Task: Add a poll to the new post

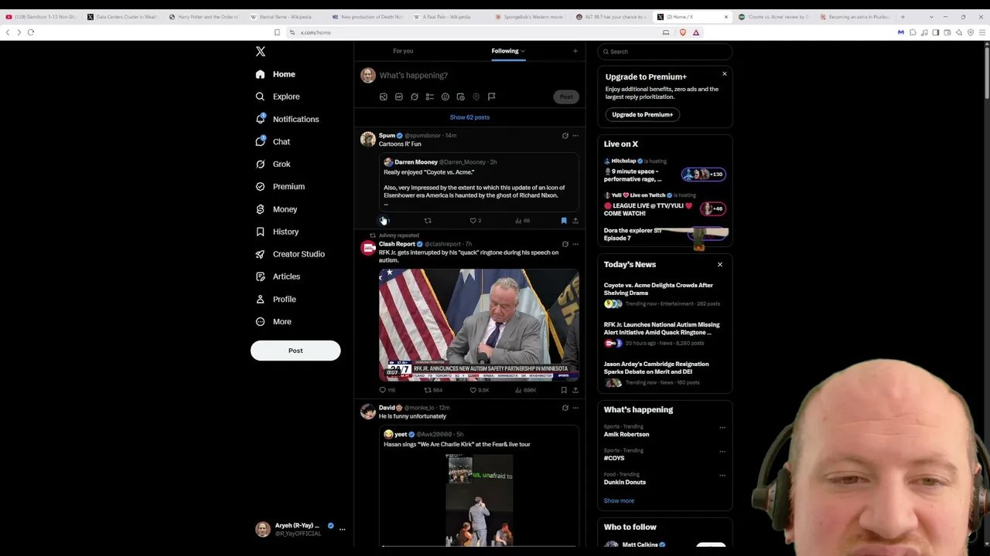Action: pos(429,97)
